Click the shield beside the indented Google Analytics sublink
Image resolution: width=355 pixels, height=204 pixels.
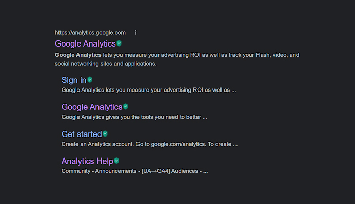click(x=126, y=107)
